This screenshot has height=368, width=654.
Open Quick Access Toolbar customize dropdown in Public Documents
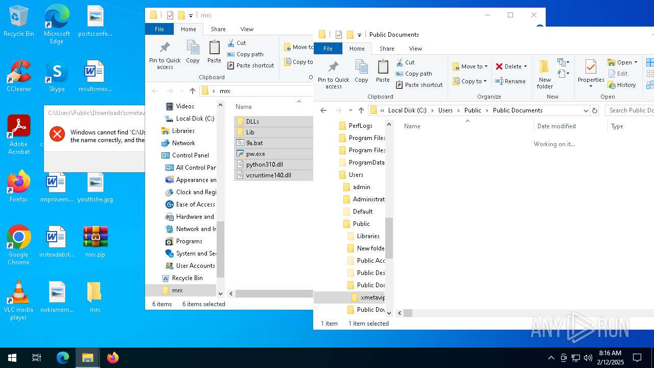pos(359,35)
